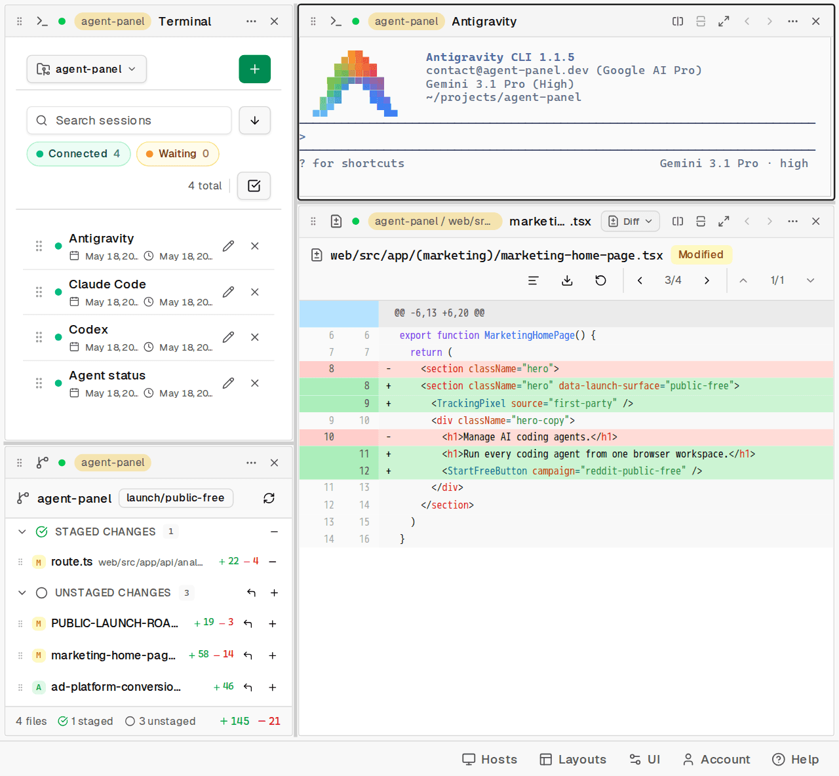Discard changes in marketing-home-pag... file
This screenshot has height=776, width=839.
[248, 655]
